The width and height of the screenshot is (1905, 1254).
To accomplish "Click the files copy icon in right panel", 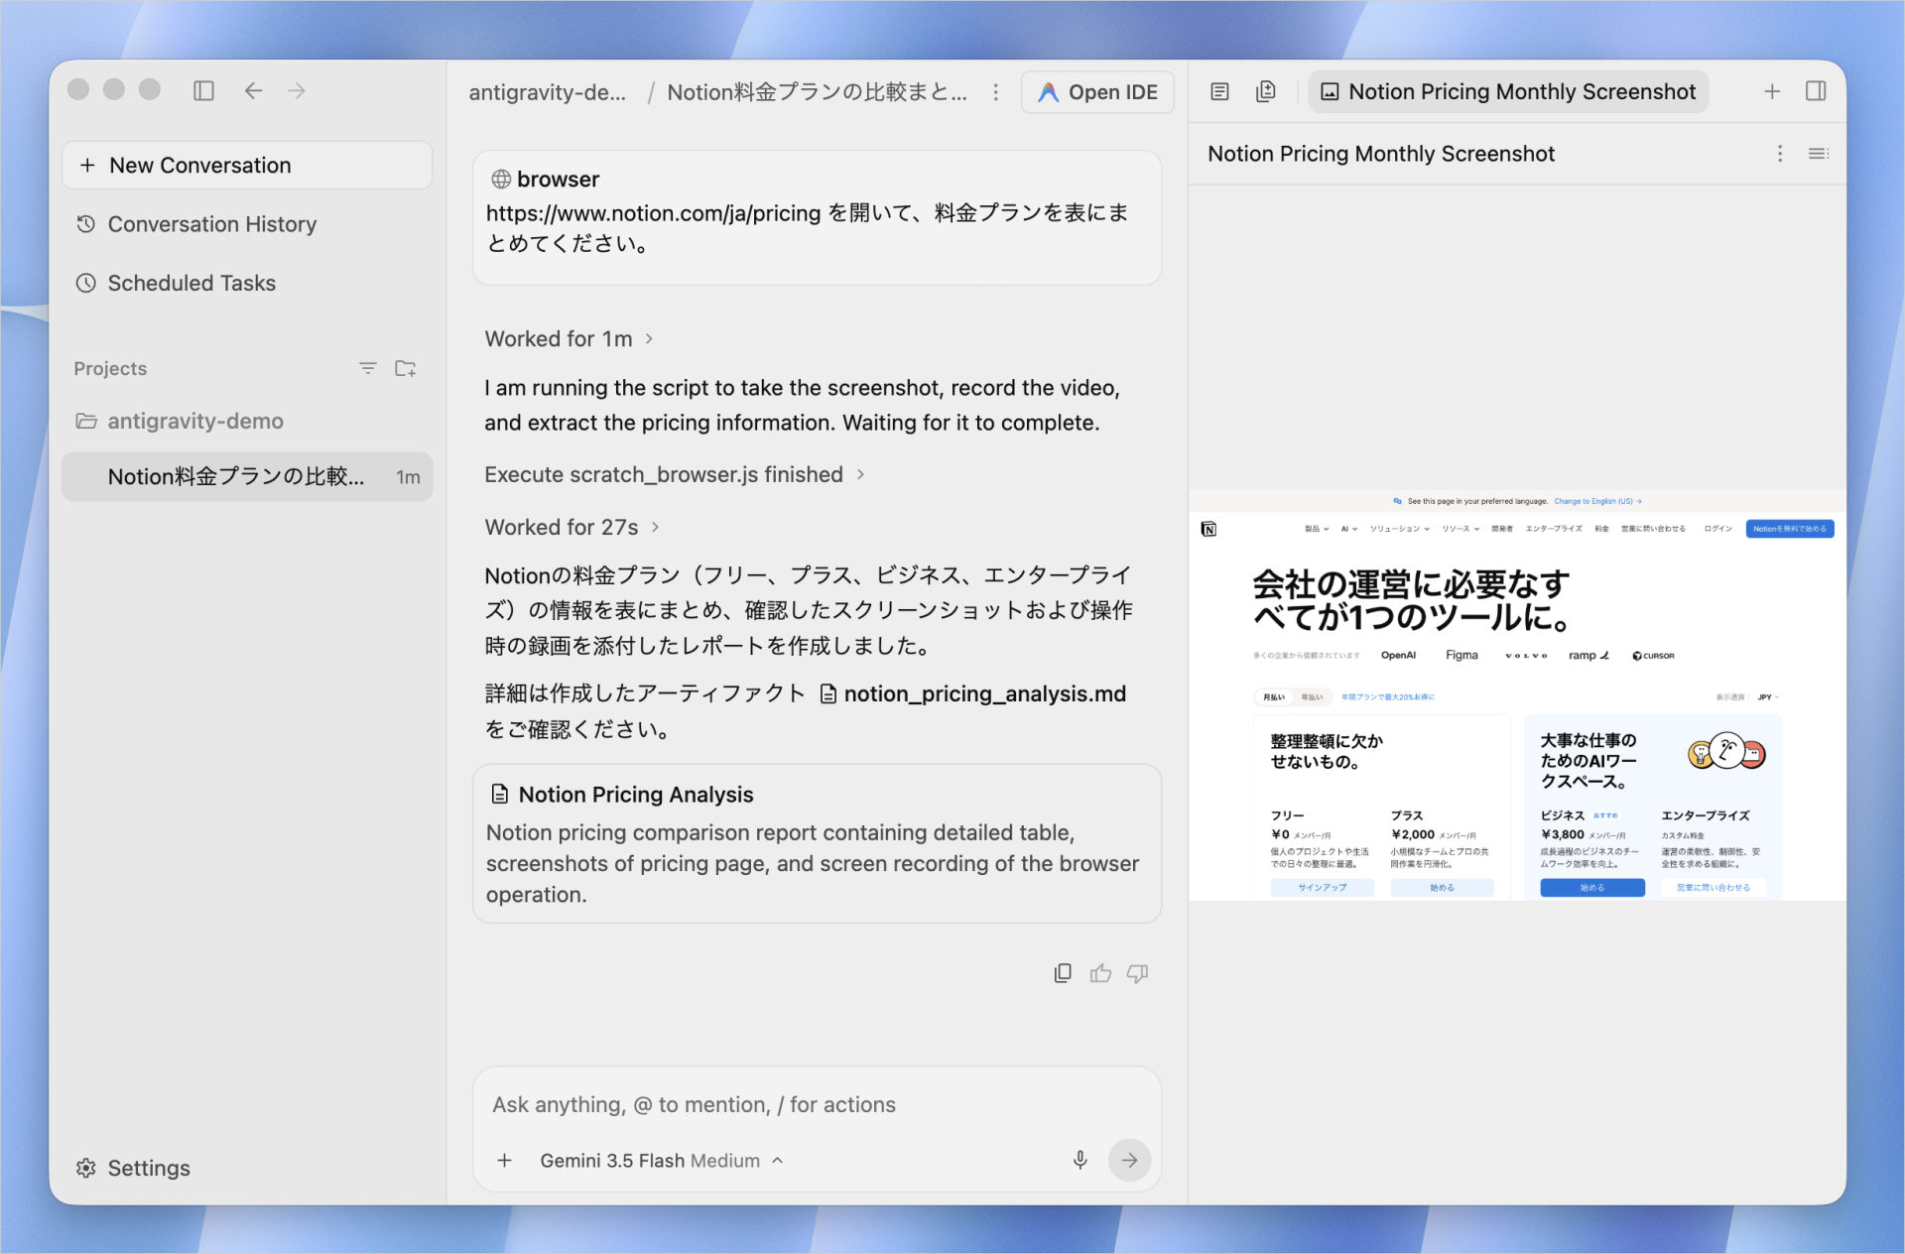I will (1266, 92).
